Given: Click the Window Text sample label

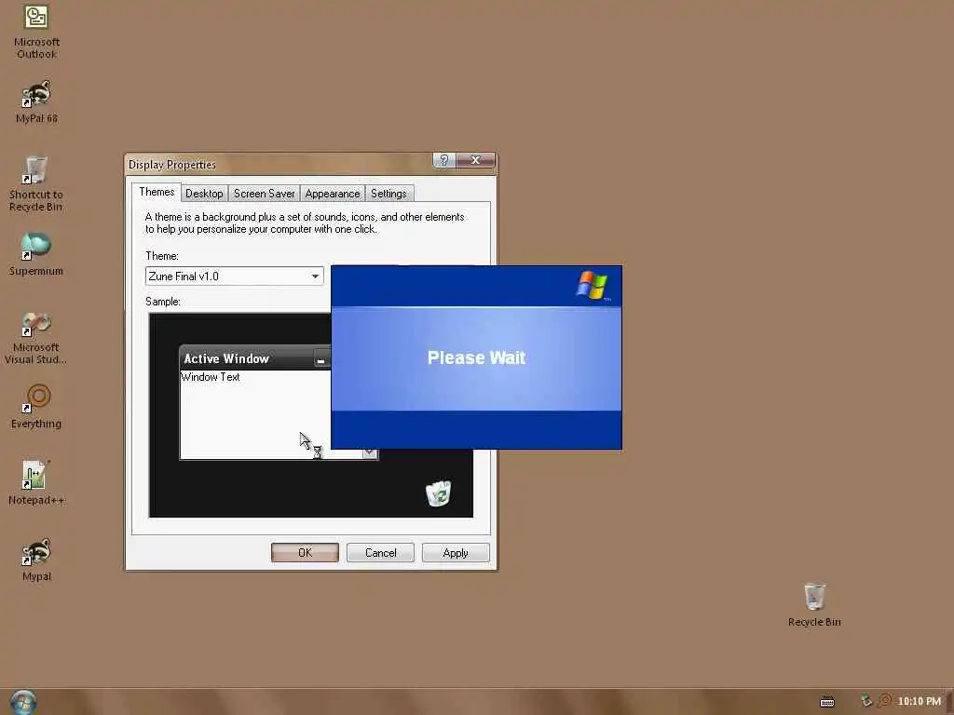Looking at the screenshot, I should coord(211,377).
